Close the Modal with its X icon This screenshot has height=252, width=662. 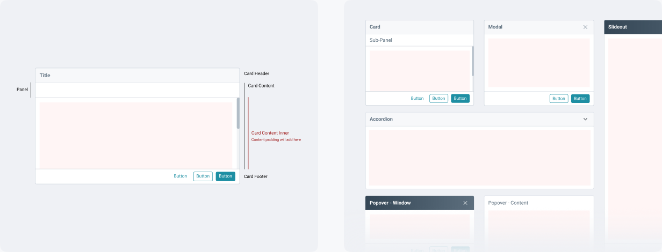(585, 27)
